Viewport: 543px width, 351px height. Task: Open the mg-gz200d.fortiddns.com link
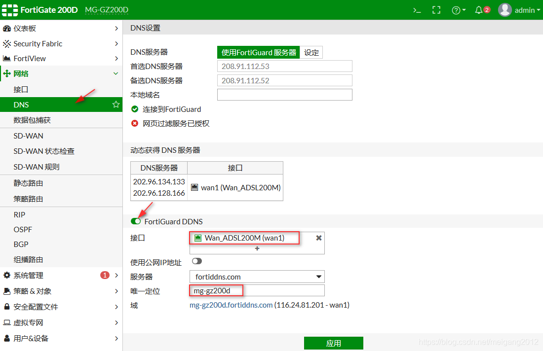click(231, 305)
